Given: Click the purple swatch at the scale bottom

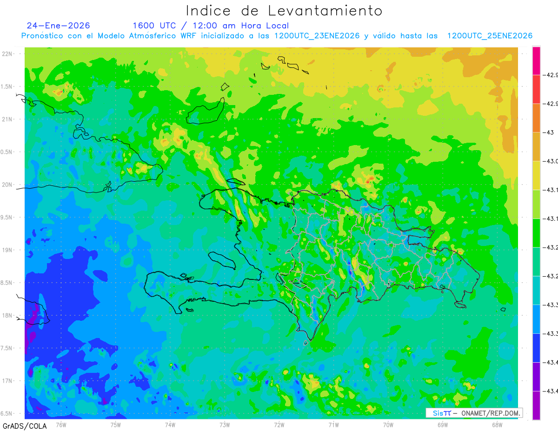Looking at the screenshot, I should [x=536, y=405].
